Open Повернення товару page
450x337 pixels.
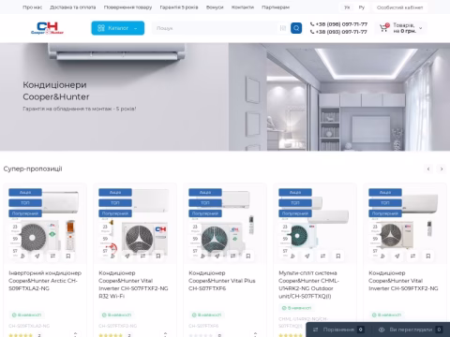pyautogui.click(x=127, y=7)
